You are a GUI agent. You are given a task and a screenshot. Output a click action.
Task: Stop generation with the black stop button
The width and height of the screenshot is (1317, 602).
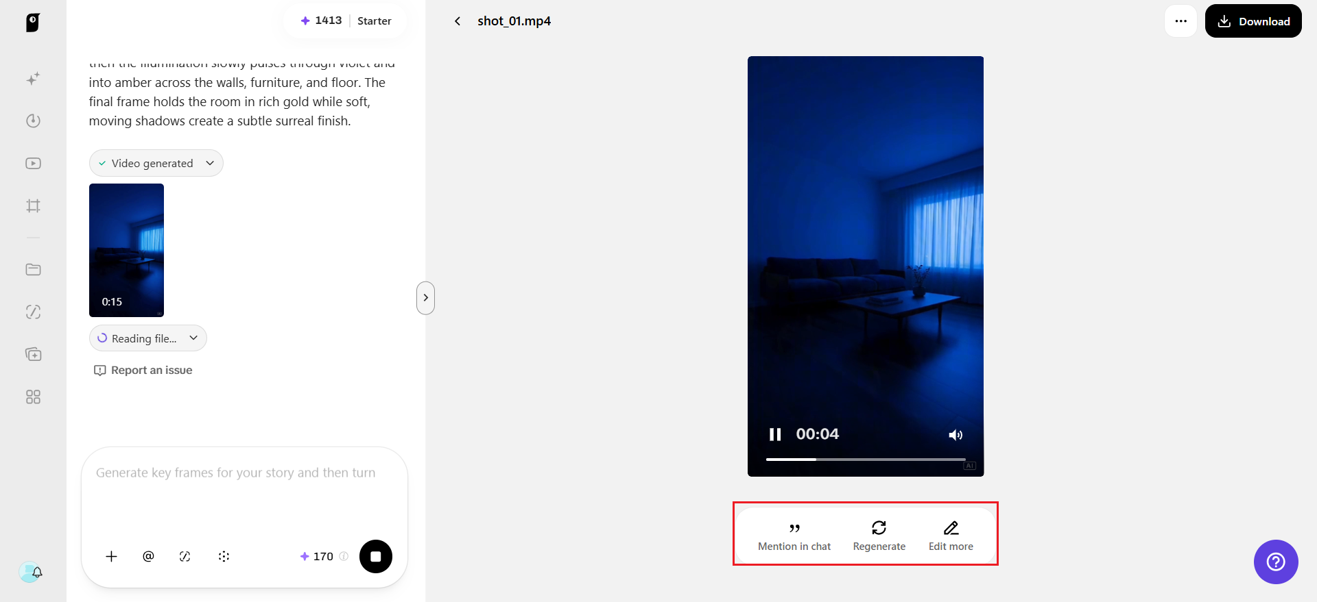tap(376, 556)
